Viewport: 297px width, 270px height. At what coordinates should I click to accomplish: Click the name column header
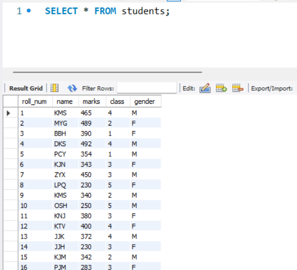tap(65, 101)
